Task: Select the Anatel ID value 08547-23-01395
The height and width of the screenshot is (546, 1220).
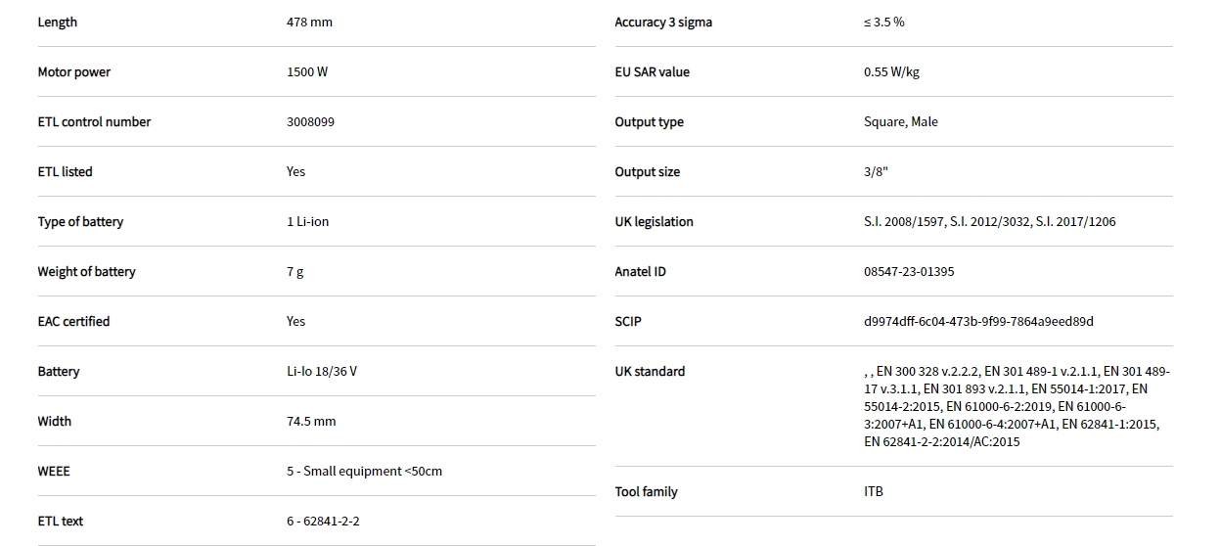Action: 909,272
